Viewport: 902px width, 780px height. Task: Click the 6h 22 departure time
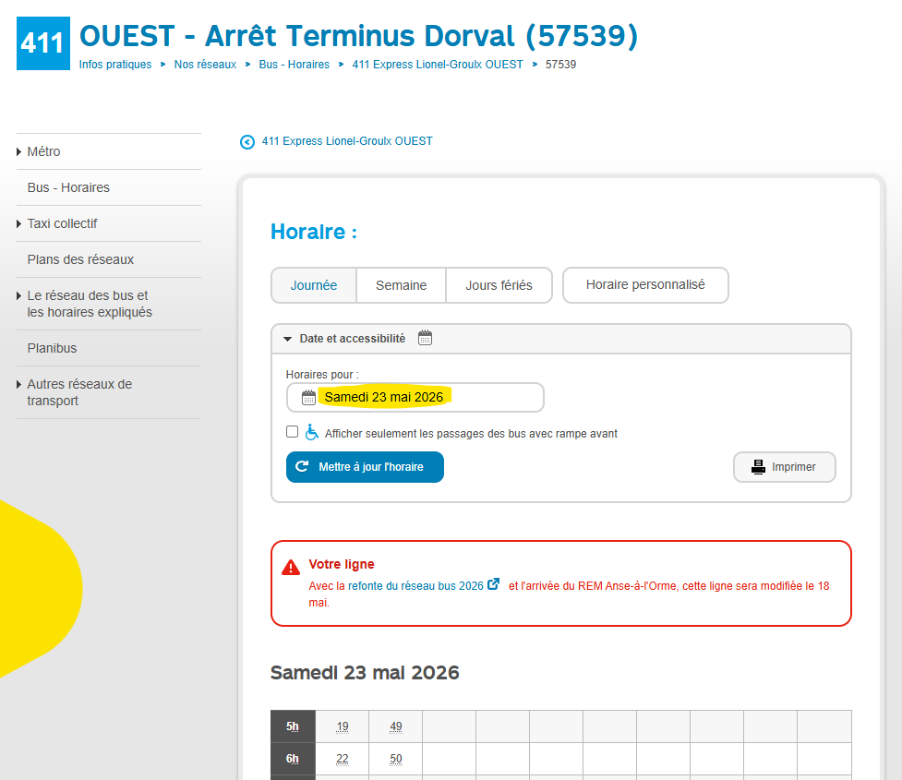(x=343, y=759)
